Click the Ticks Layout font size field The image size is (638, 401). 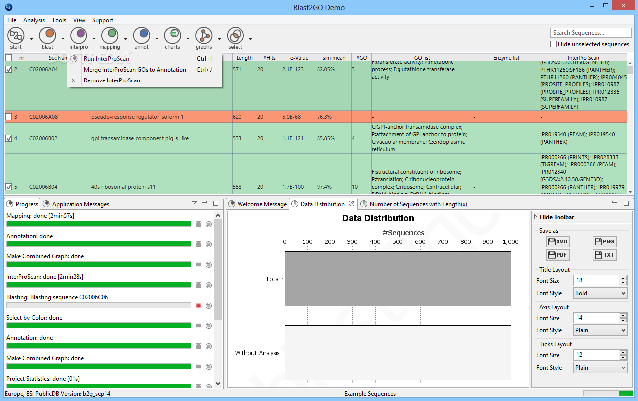click(x=596, y=355)
